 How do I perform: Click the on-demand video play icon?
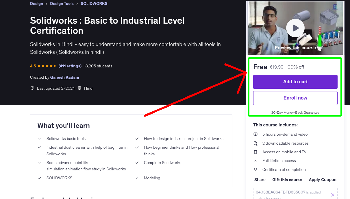[x=255, y=134]
